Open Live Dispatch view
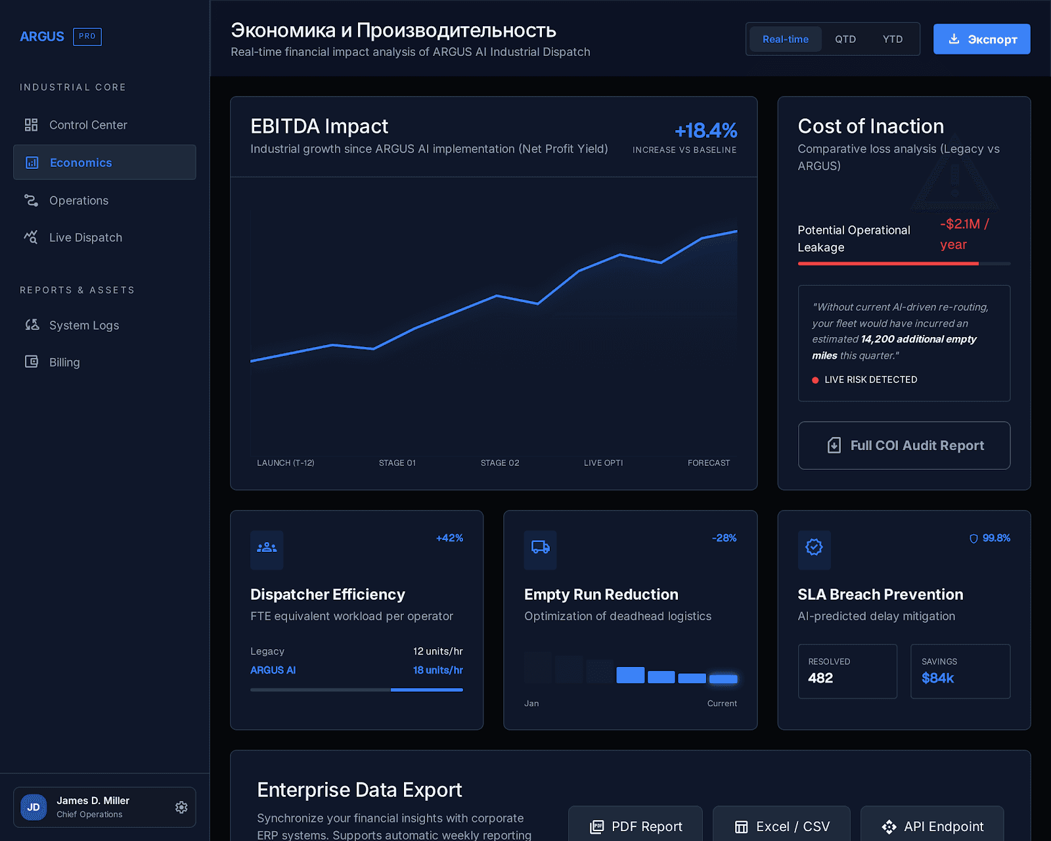This screenshot has width=1051, height=841. pyautogui.click(x=104, y=237)
